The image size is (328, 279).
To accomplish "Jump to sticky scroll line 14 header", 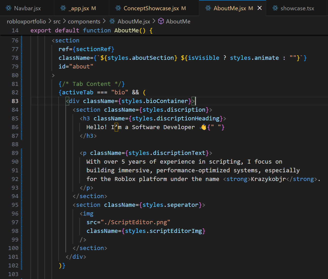I will click(x=91, y=30).
